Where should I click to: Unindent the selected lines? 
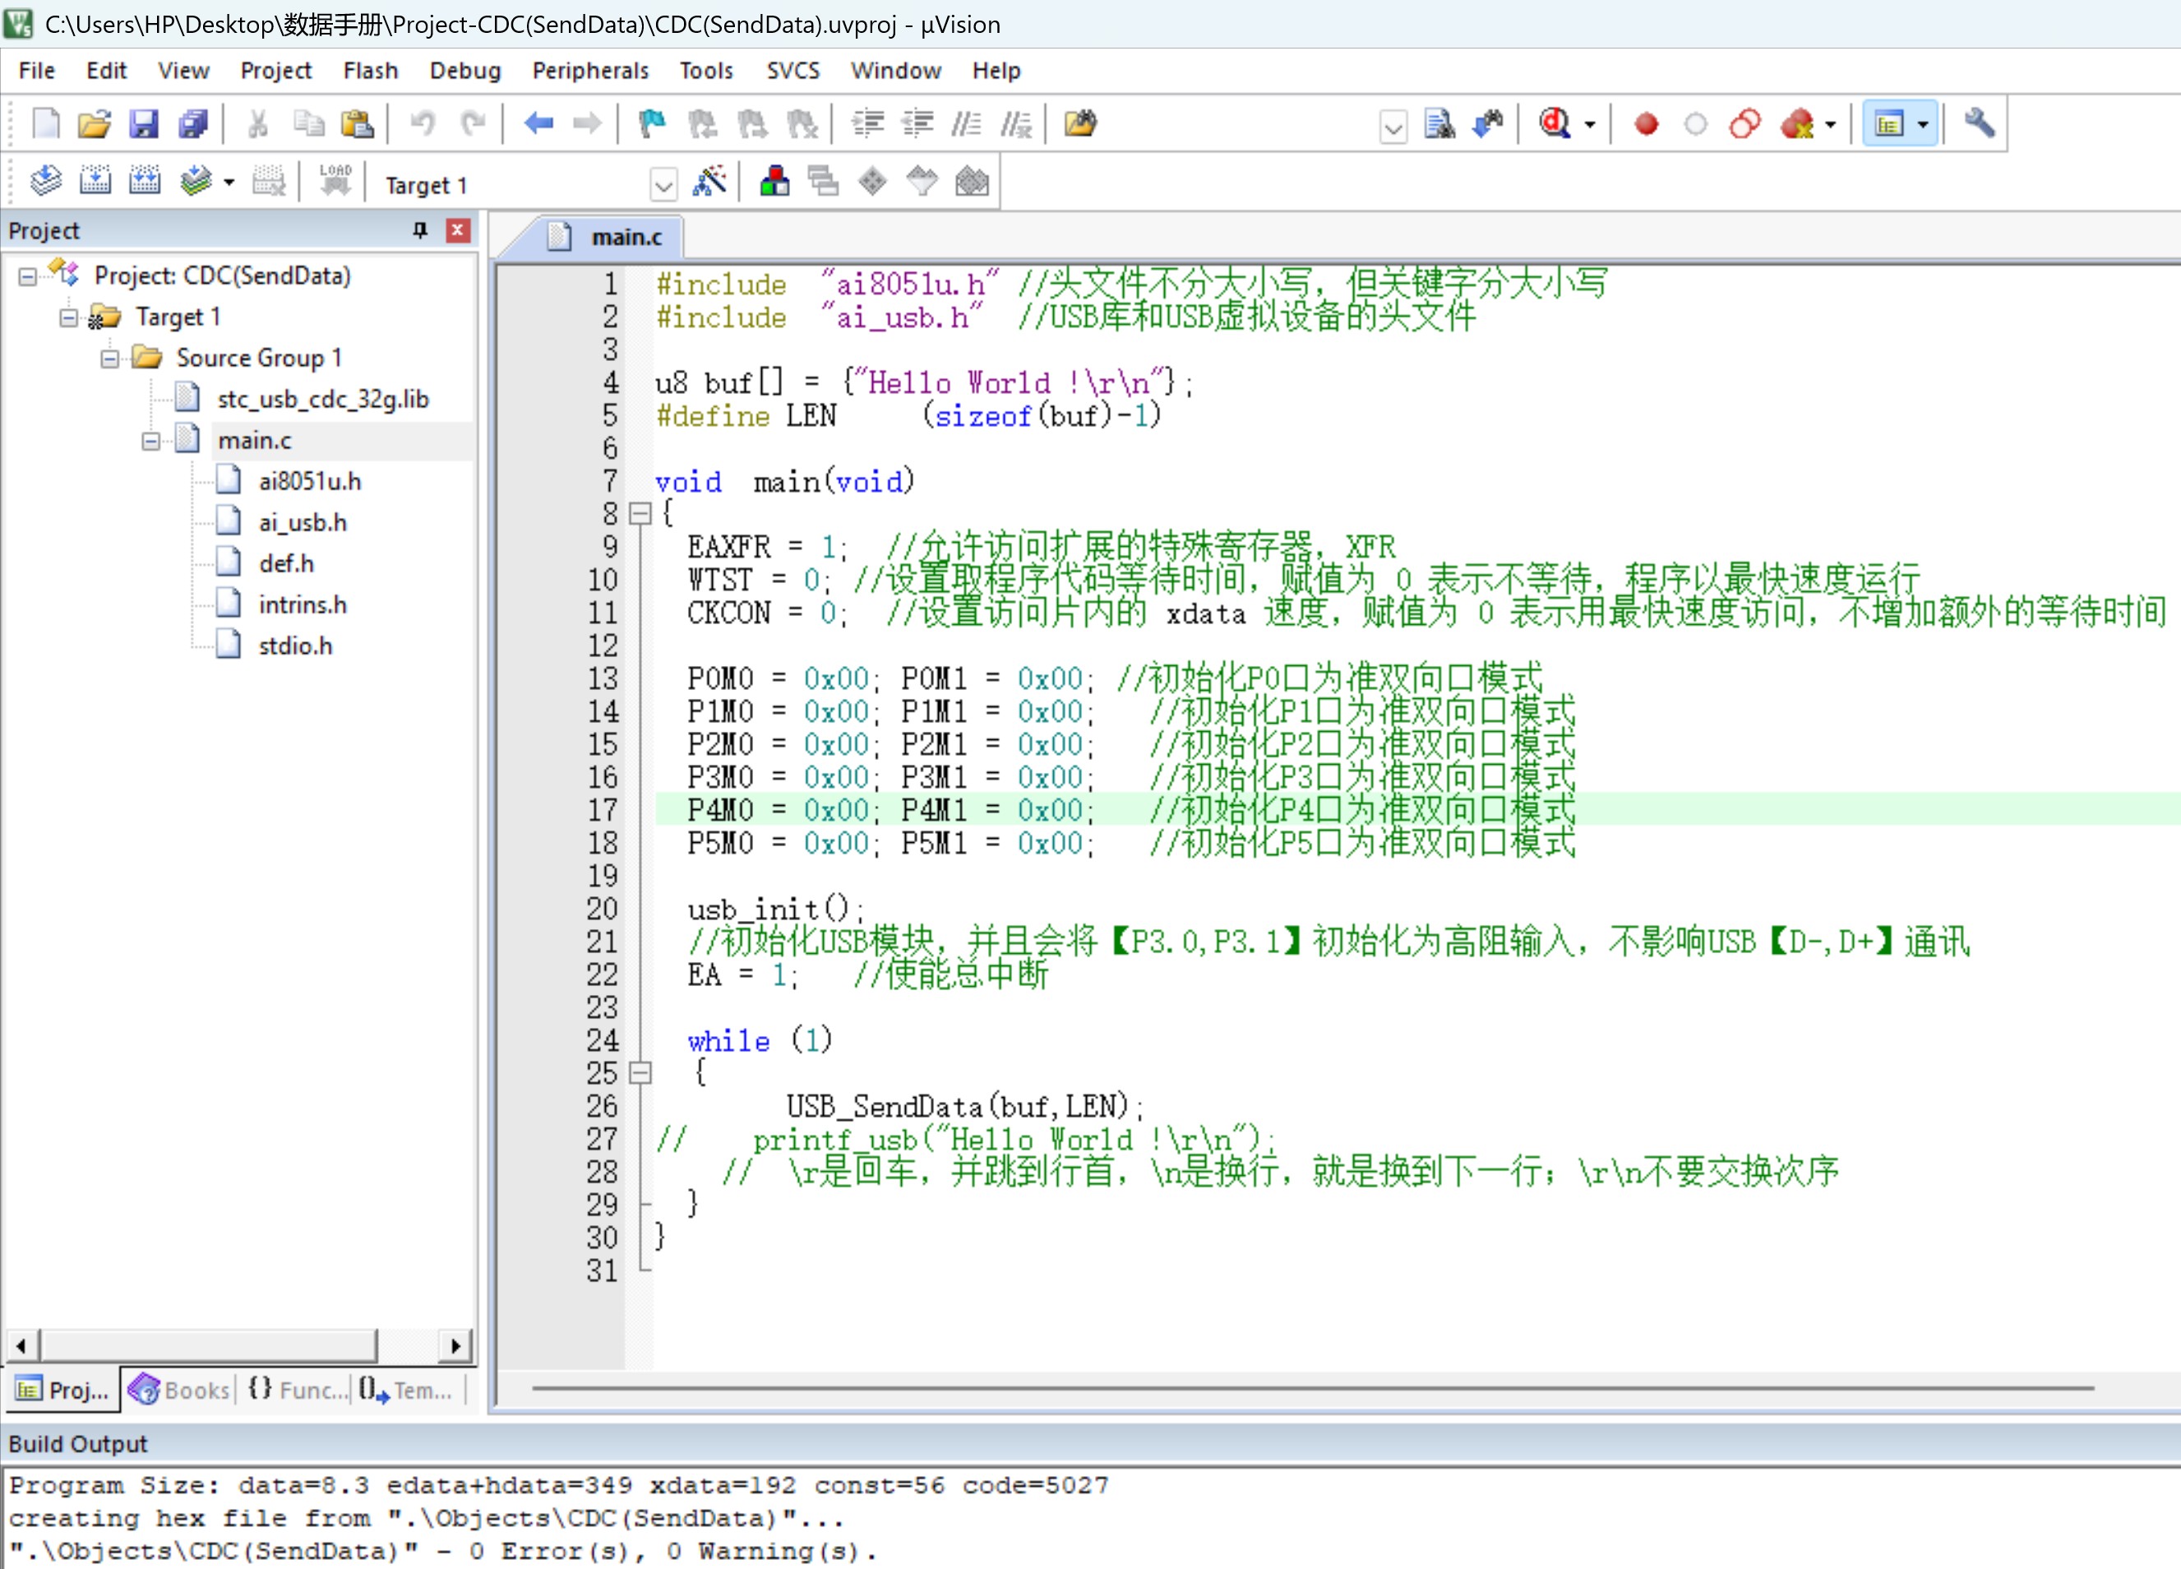click(917, 123)
